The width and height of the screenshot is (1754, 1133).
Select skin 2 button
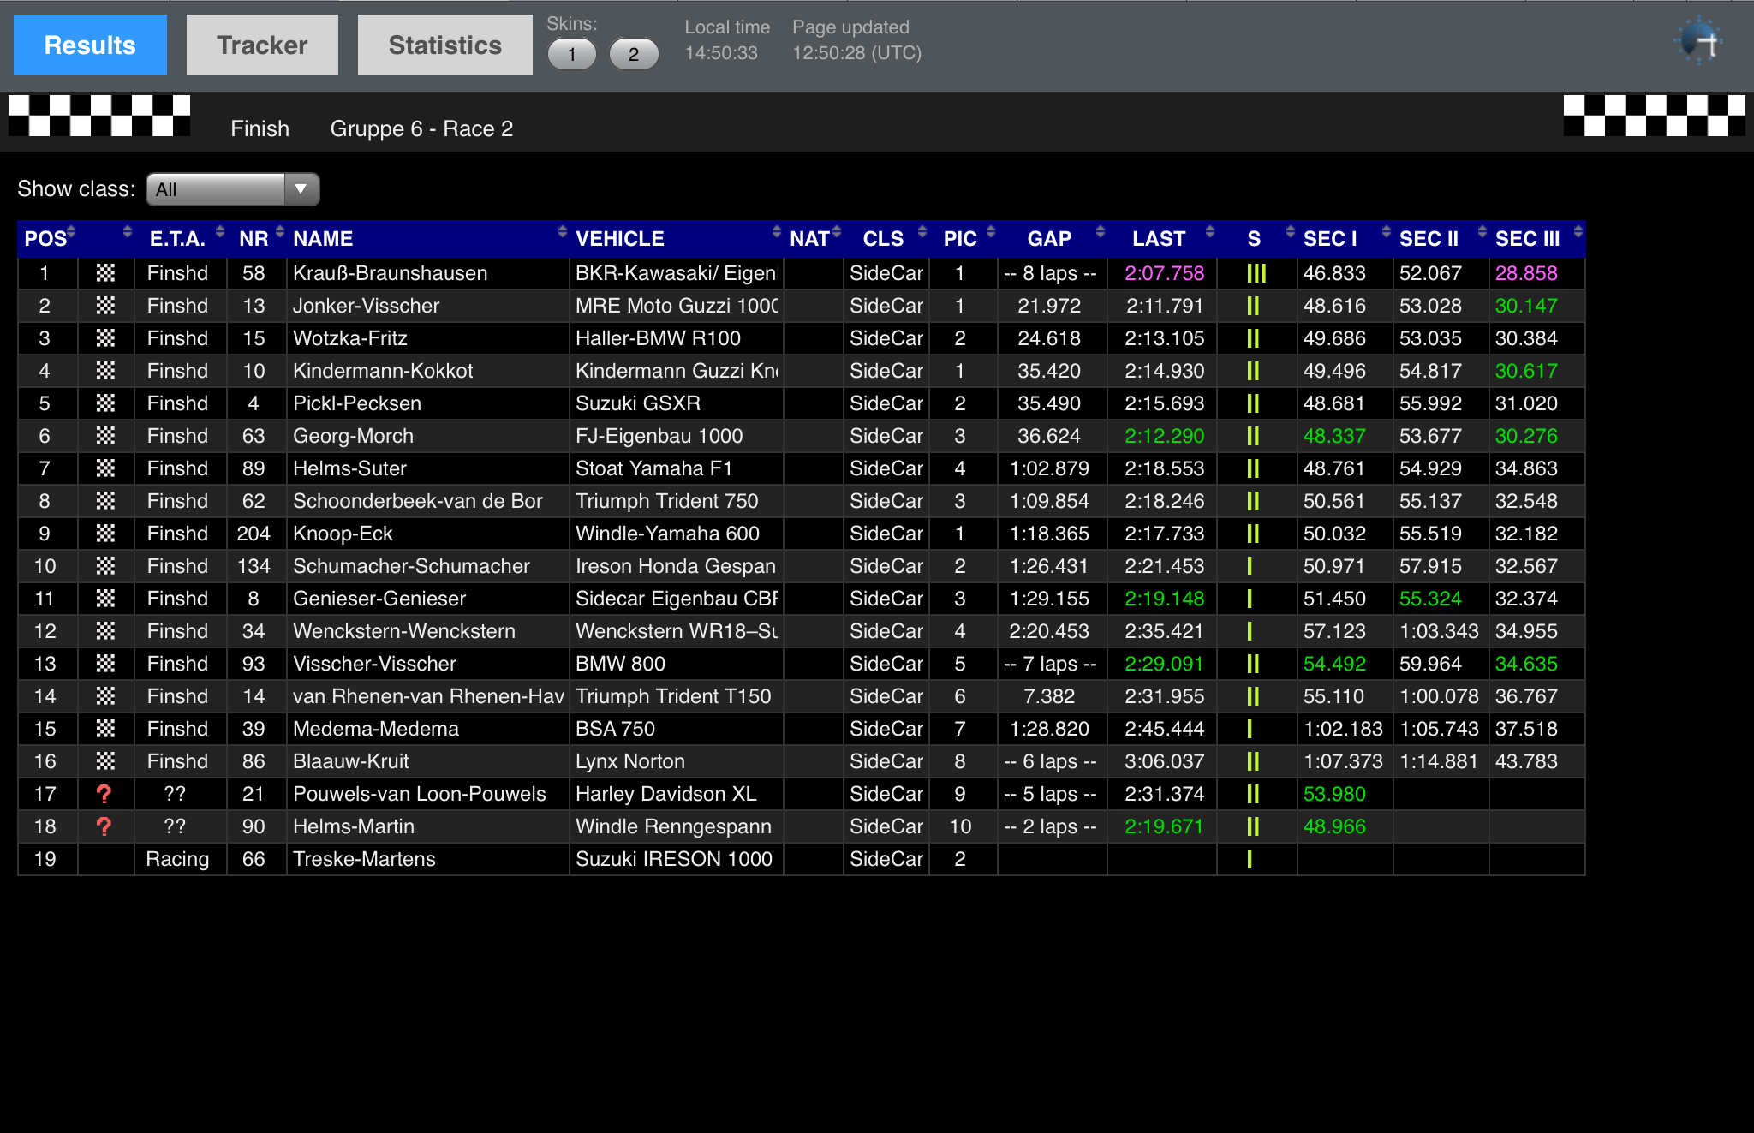(633, 55)
